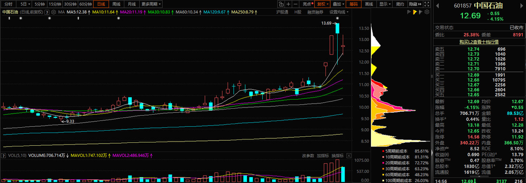Viewport: 526px width, 183px height.
Task: Toggle the 亮点 highlights button
Action: 307,4
